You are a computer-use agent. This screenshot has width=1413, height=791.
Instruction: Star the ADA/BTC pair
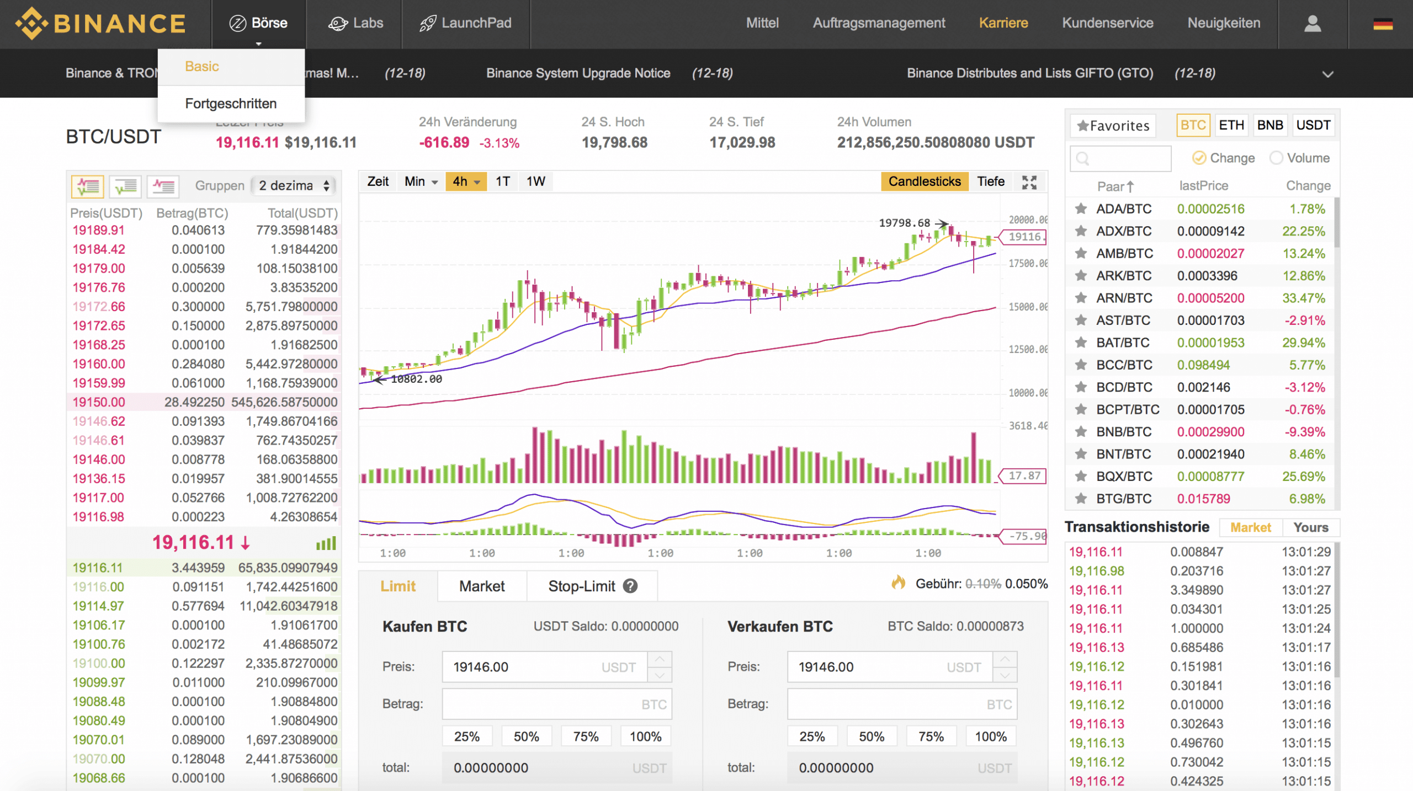1081,209
